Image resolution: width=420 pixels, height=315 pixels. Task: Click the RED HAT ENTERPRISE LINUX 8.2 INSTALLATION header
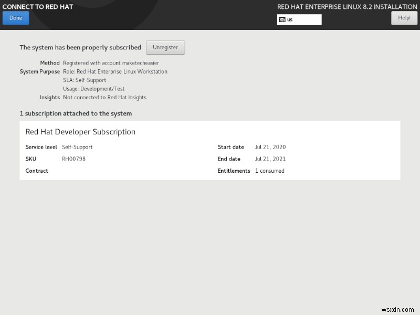(346, 7)
